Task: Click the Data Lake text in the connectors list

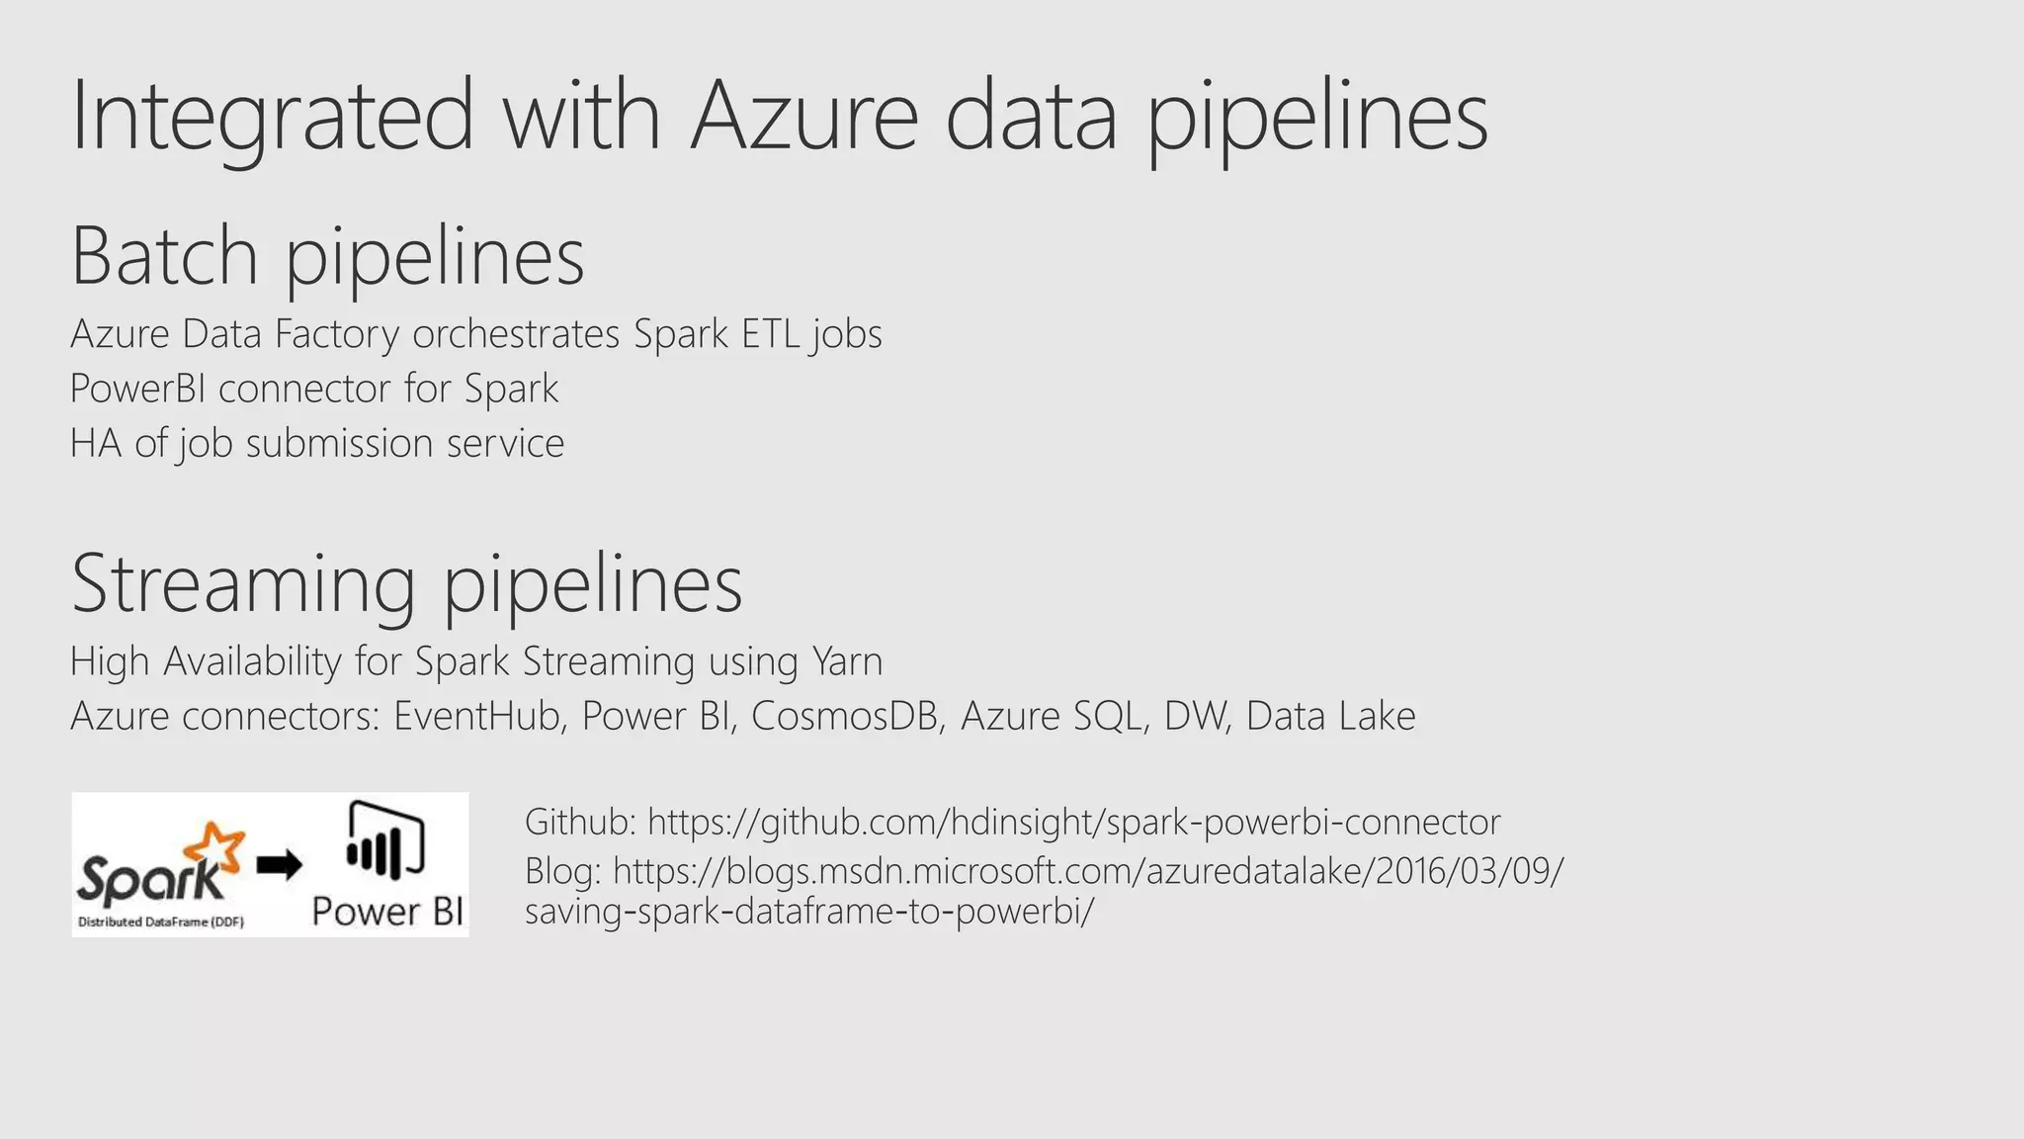Action: [x=1331, y=716]
